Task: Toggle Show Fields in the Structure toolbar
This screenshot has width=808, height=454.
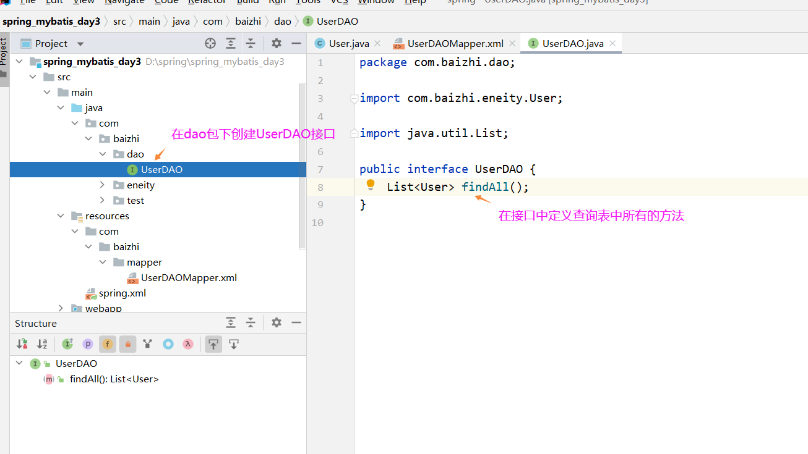Action: [x=108, y=344]
